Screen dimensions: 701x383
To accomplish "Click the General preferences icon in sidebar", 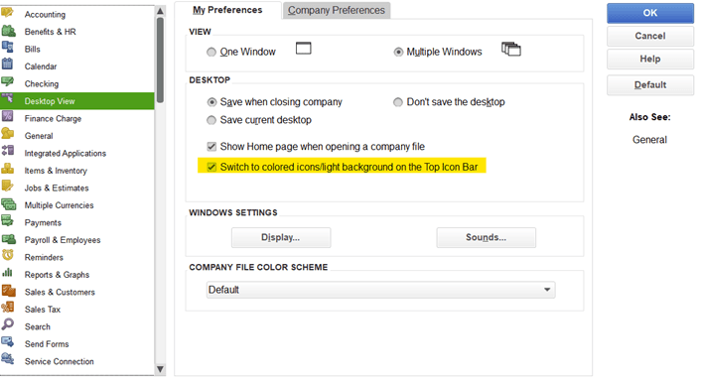I will [8, 133].
